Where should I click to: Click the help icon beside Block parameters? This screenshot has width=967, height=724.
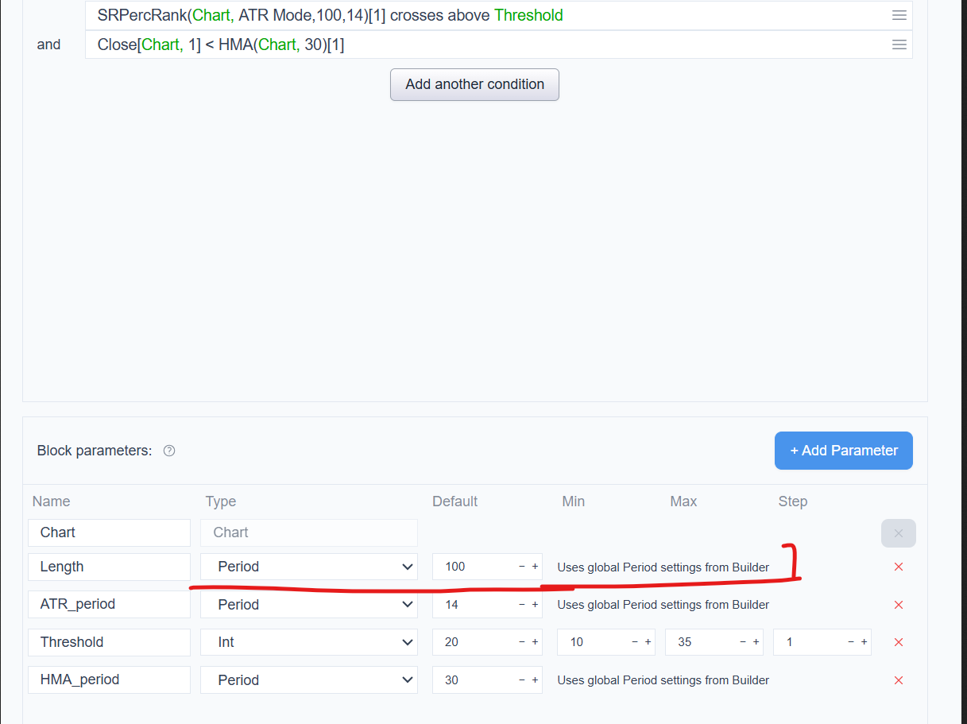168,451
